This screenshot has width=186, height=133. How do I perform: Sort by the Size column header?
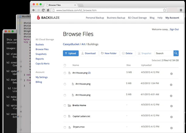click(x=128, y=65)
